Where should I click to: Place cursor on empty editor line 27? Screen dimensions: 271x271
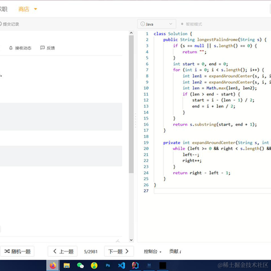tap(213, 191)
